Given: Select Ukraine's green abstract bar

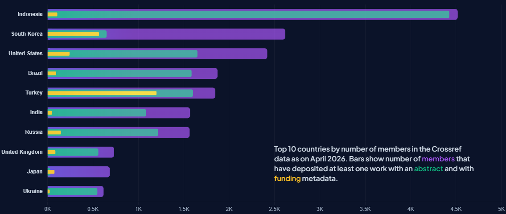Looking at the screenshot, I should (74, 191).
